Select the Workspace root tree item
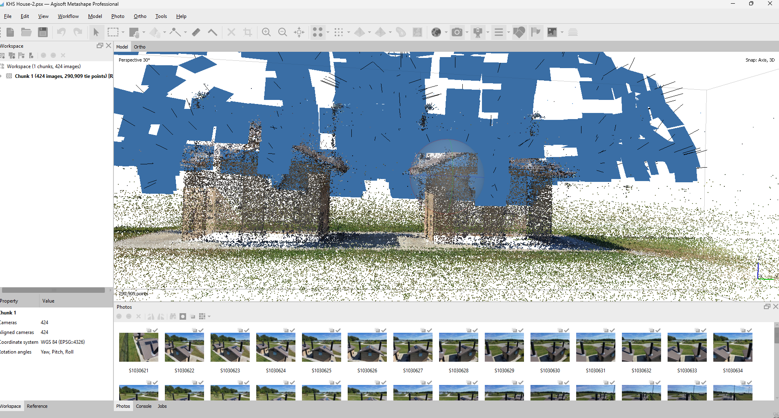779x418 pixels. pyautogui.click(x=44, y=66)
